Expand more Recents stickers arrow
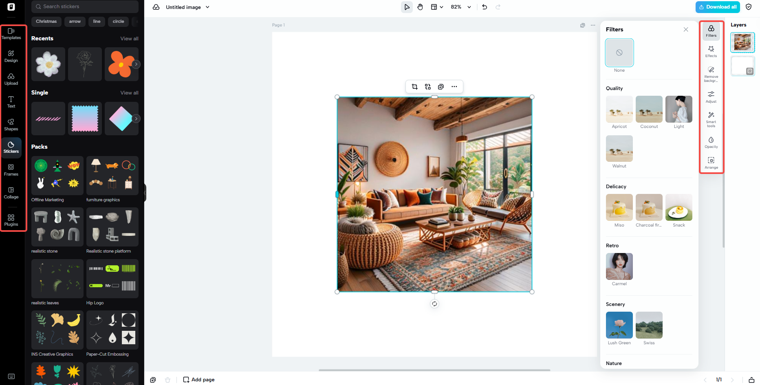760x385 pixels. point(136,64)
